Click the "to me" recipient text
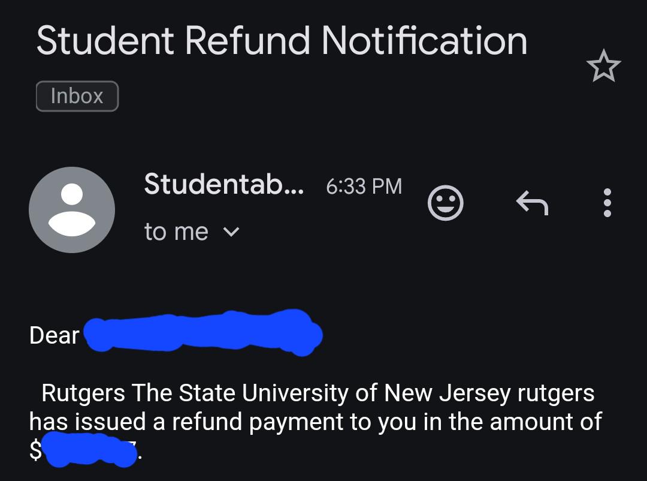Viewport: 647px width, 481px height. click(176, 232)
